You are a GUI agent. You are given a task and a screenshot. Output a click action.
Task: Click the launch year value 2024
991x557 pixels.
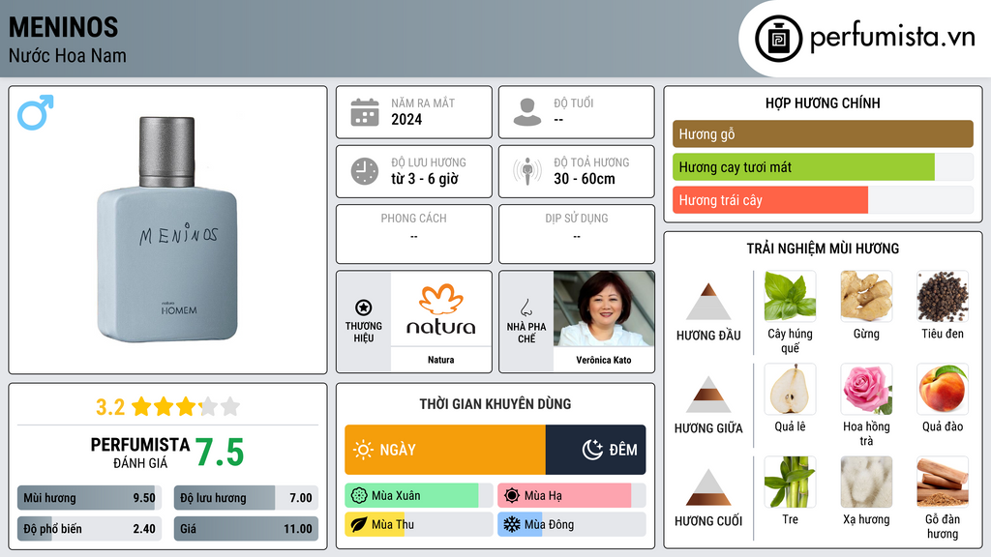pos(406,119)
